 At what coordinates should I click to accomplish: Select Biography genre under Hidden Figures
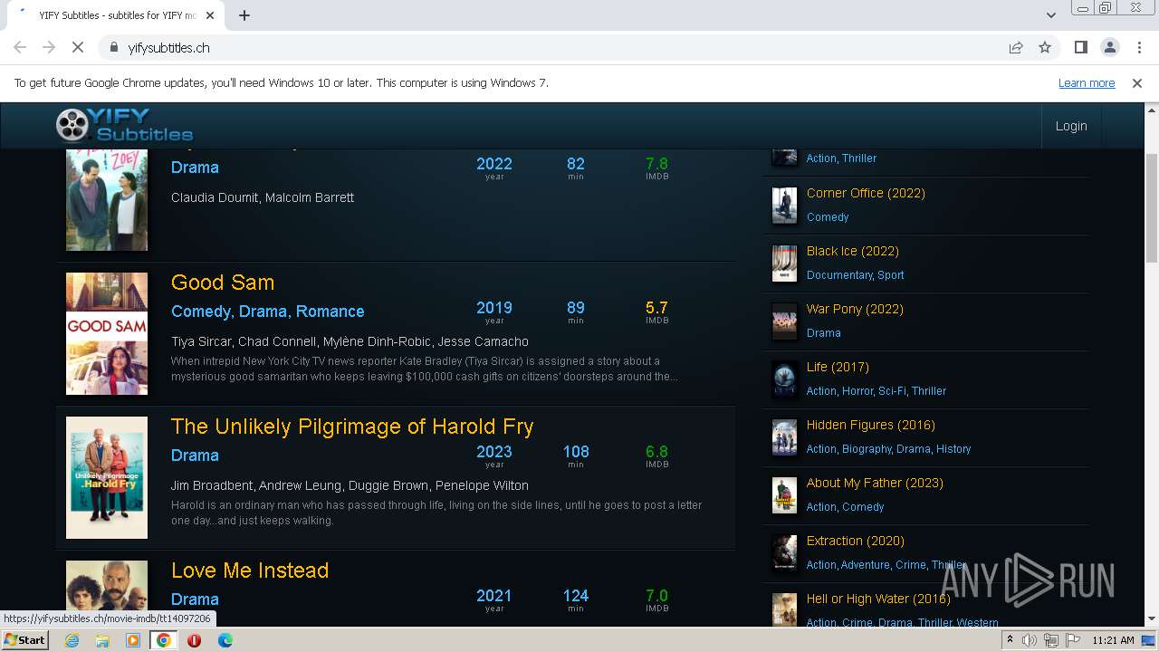(867, 449)
